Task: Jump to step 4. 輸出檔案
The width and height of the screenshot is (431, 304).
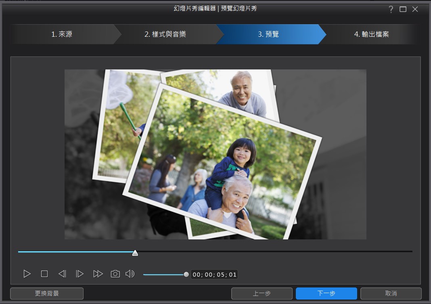Action: [x=371, y=34]
